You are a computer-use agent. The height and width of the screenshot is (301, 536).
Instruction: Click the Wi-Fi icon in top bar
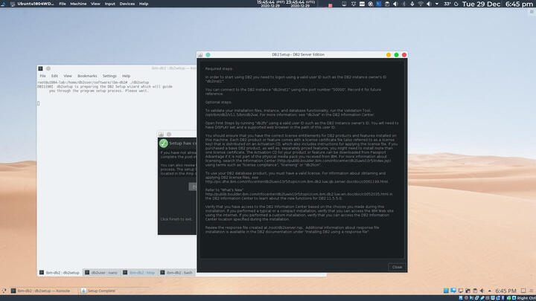point(421,4)
